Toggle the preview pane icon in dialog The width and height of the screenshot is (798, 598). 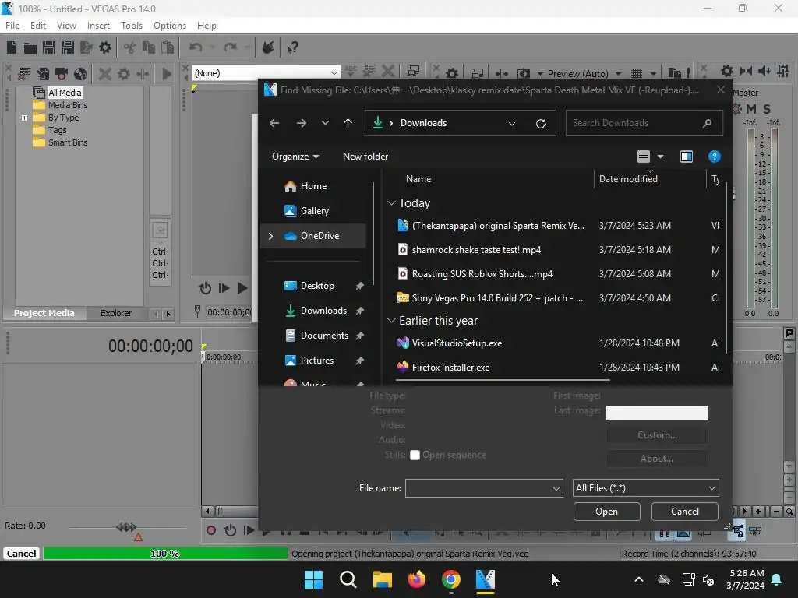click(686, 157)
